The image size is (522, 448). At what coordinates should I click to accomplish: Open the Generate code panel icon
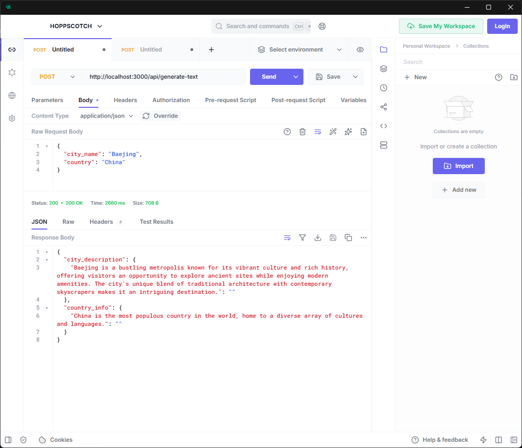[x=384, y=126]
